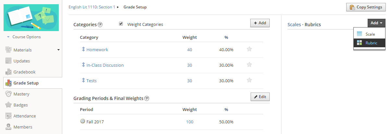Click the Attendance icon in sidebar
The height and width of the screenshot is (134, 391).
8,116
